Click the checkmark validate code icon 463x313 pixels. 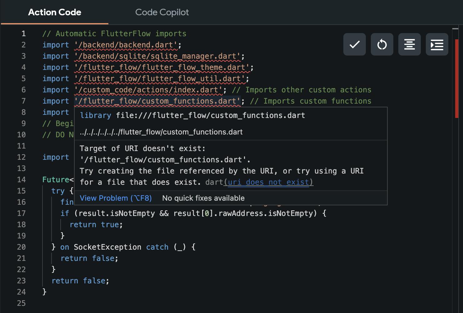point(354,45)
